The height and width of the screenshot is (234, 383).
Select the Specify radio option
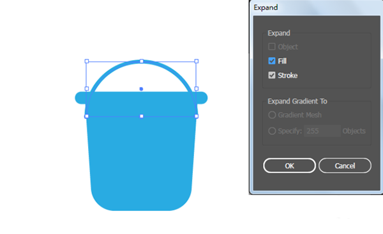pos(272,131)
